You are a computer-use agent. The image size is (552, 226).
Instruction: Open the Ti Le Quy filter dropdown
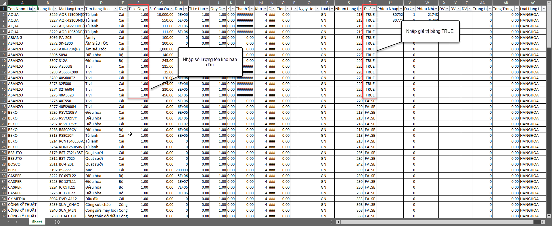click(x=146, y=9)
